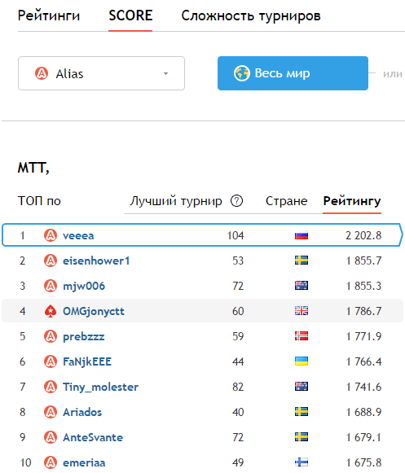
Task: Click the help question mark near Лучший турнир
Action: [x=237, y=201]
